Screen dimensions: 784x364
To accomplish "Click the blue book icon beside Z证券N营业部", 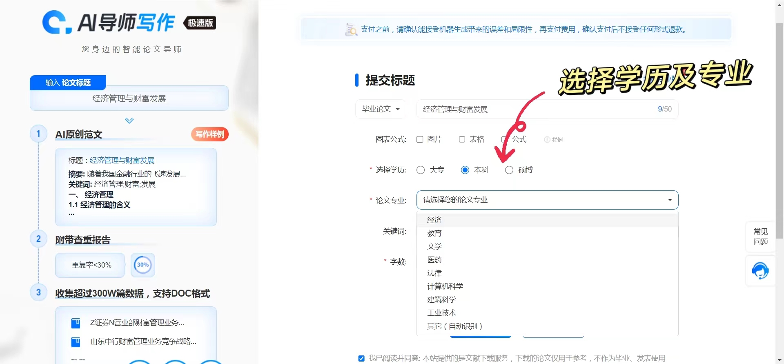I will [76, 323].
